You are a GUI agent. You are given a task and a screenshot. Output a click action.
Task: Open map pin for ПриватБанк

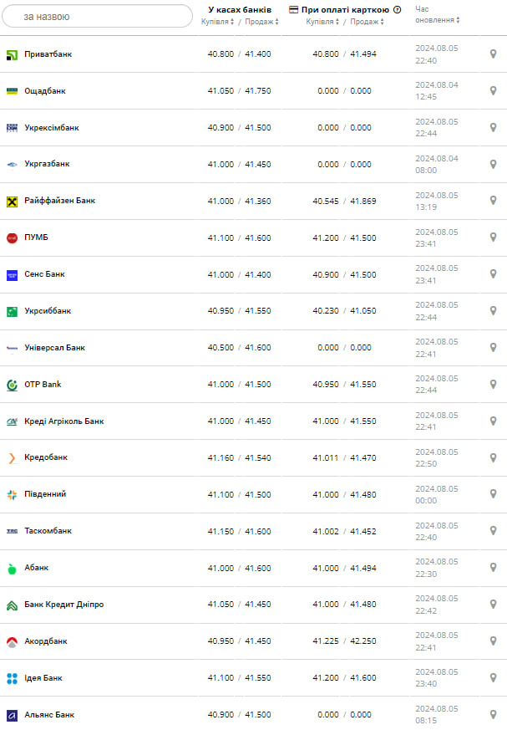pyautogui.click(x=493, y=54)
